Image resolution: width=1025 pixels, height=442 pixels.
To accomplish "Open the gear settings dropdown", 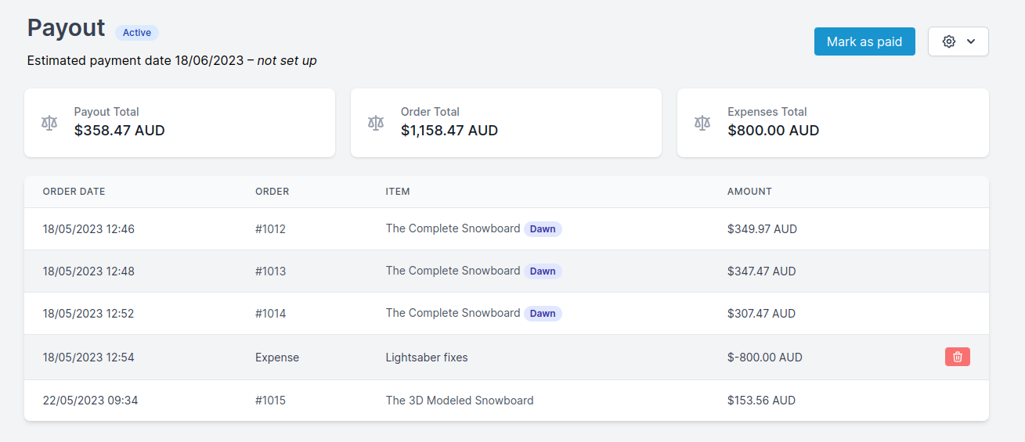I will coord(958,41).
